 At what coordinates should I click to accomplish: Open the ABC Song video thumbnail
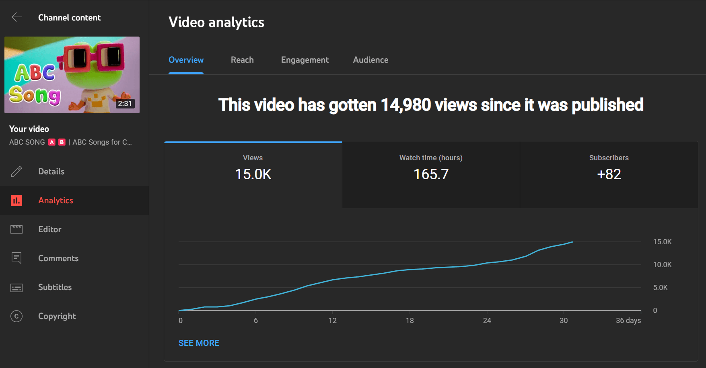(x=72, y=75)
